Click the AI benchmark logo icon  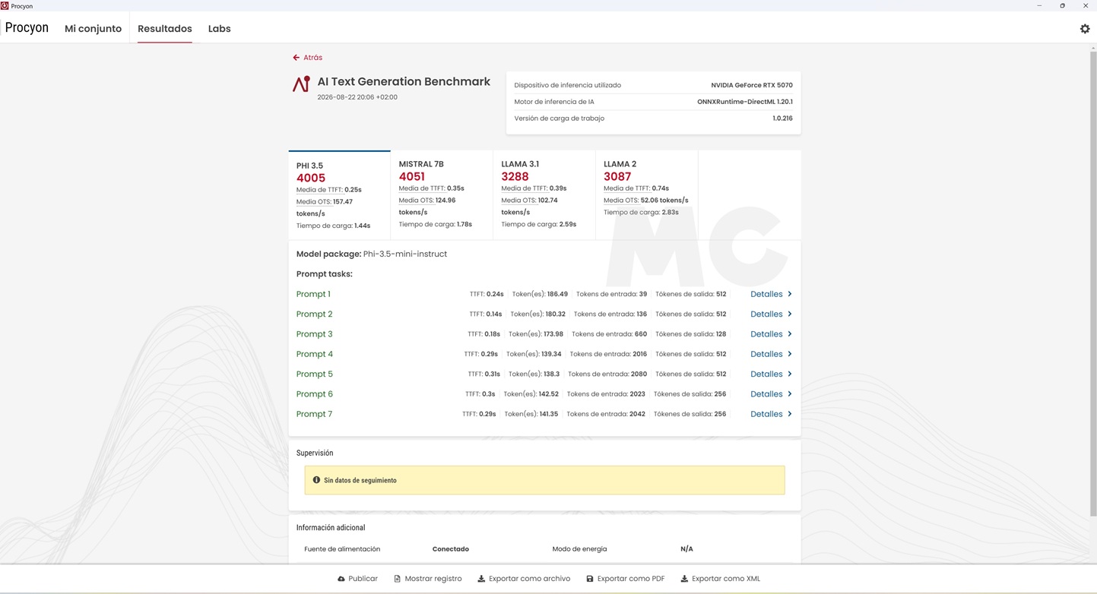click(x=301, y=84)
